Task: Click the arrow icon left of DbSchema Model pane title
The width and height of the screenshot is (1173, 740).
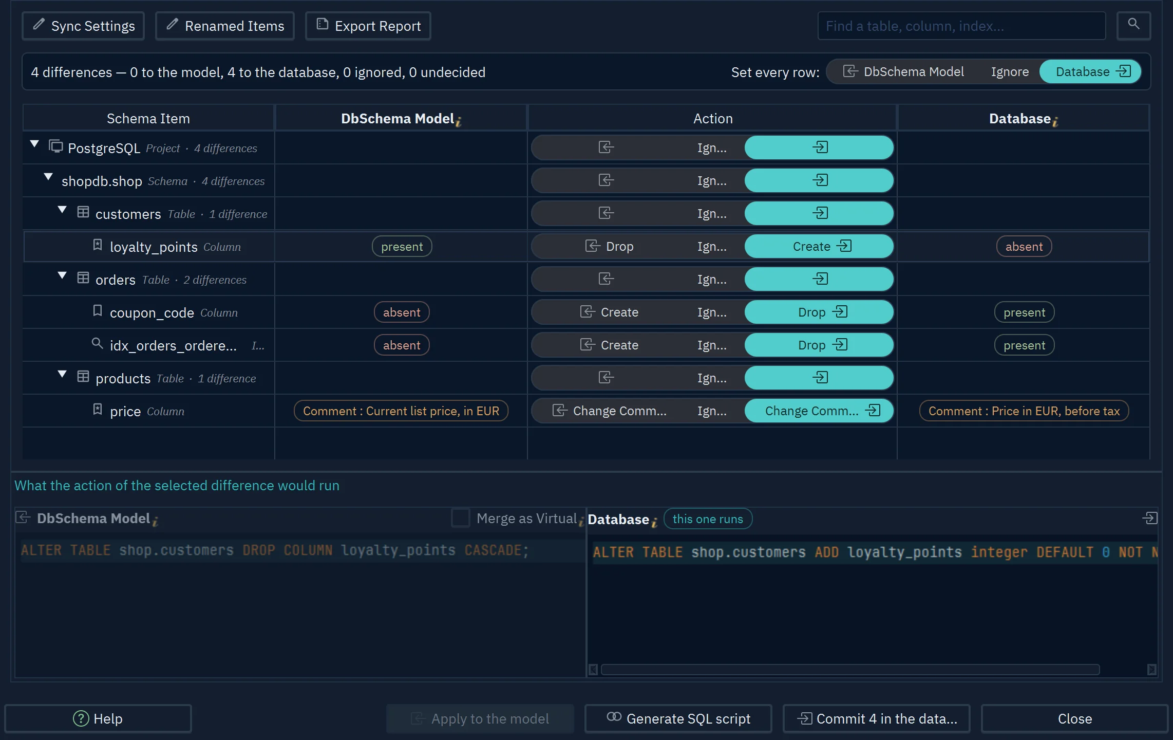Action: coord(23,517)
